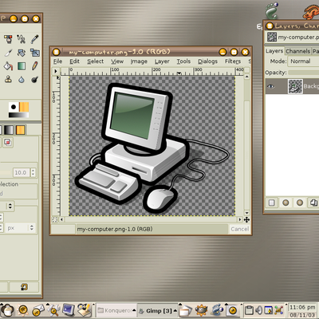319x319 pixels.
Task: Click the Gimp [3] taskbar entry
Action: click(x=158, y=310)
